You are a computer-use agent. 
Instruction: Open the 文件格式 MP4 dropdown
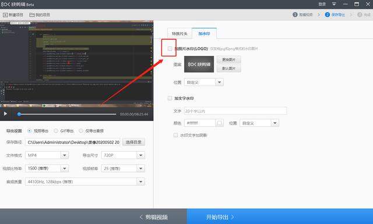coord(47,155)
